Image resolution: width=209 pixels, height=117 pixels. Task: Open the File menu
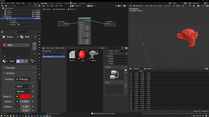click(5, 3)
